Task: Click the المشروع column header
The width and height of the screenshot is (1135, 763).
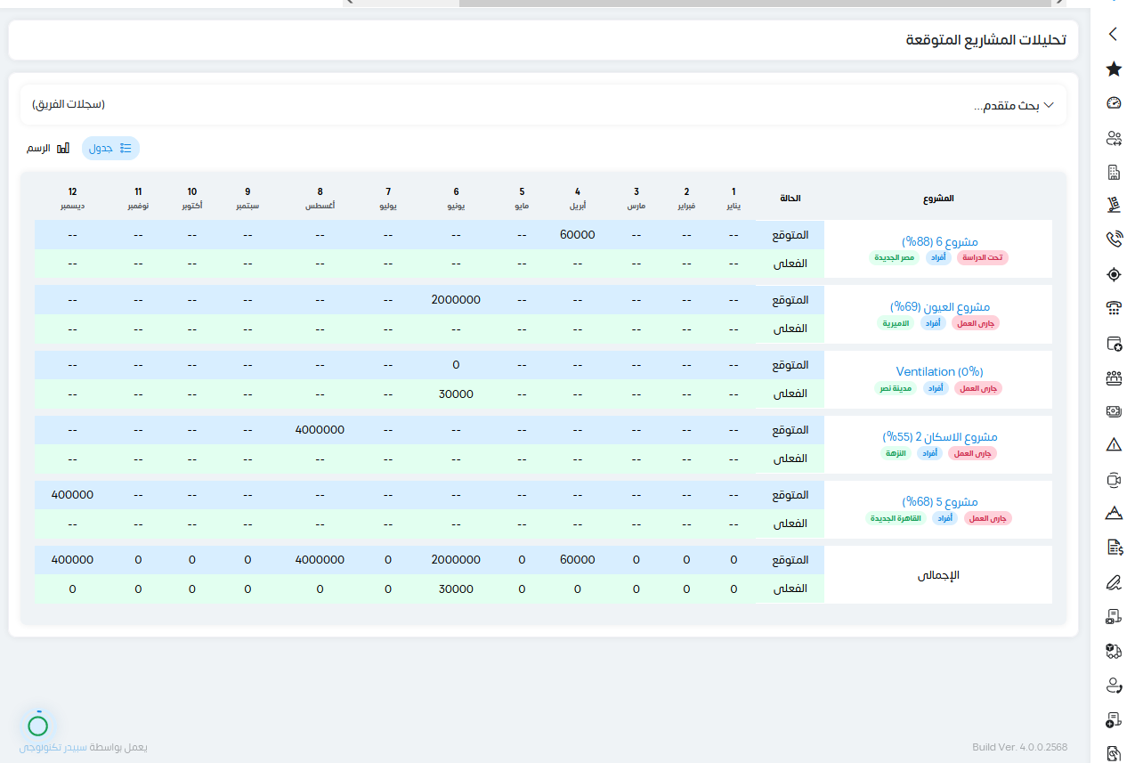Action: click(938, 198)
